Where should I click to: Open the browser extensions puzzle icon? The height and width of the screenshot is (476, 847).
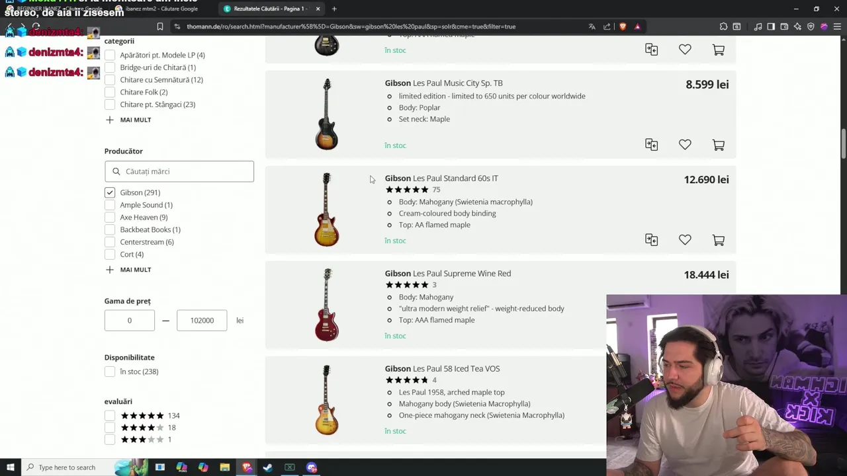723,26
